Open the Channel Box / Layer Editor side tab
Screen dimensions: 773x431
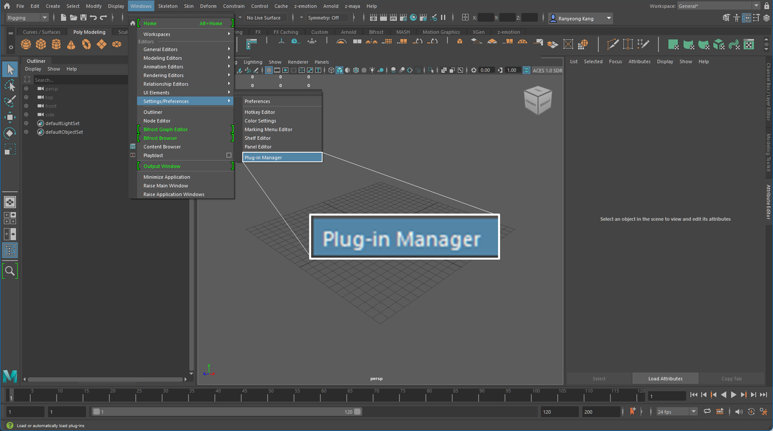pos(769,92)
